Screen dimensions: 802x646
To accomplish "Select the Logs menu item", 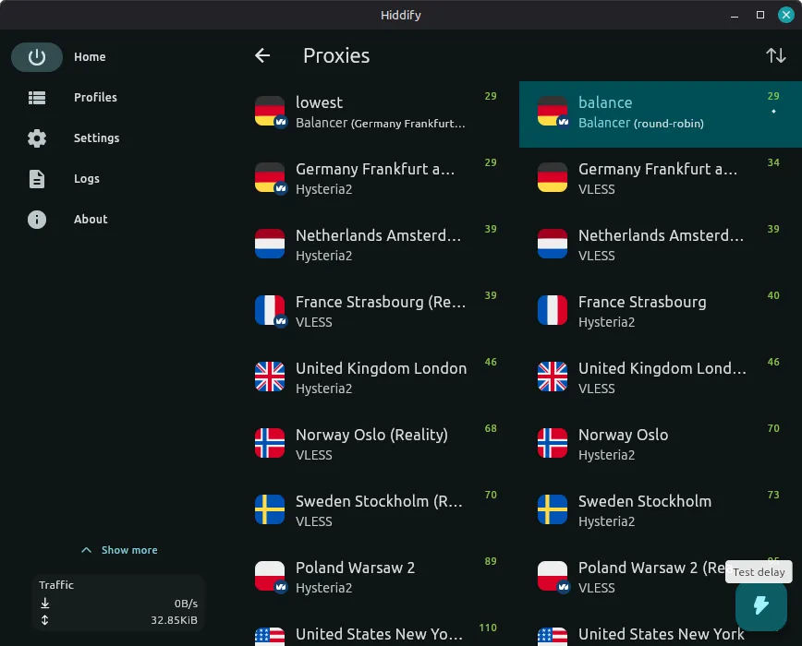I will pyautogui.click(x=87, y=179).
